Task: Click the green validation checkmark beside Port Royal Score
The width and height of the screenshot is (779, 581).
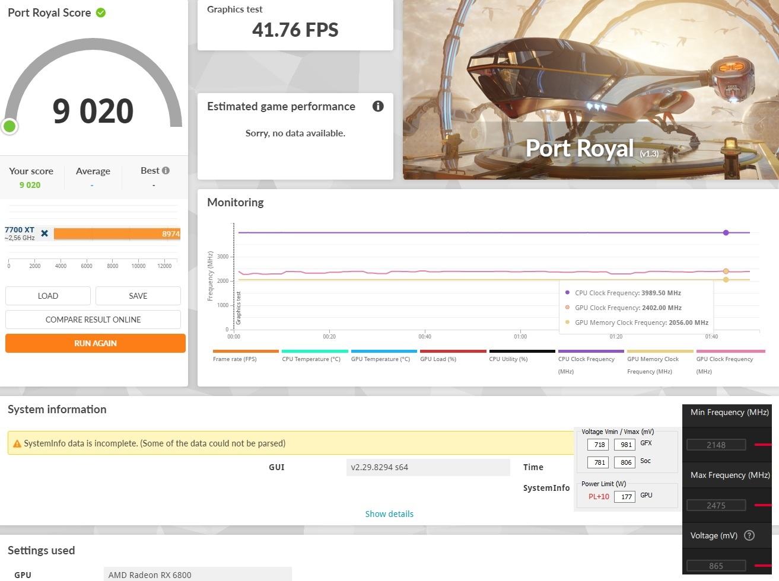Action: click(x=101, y=12)
